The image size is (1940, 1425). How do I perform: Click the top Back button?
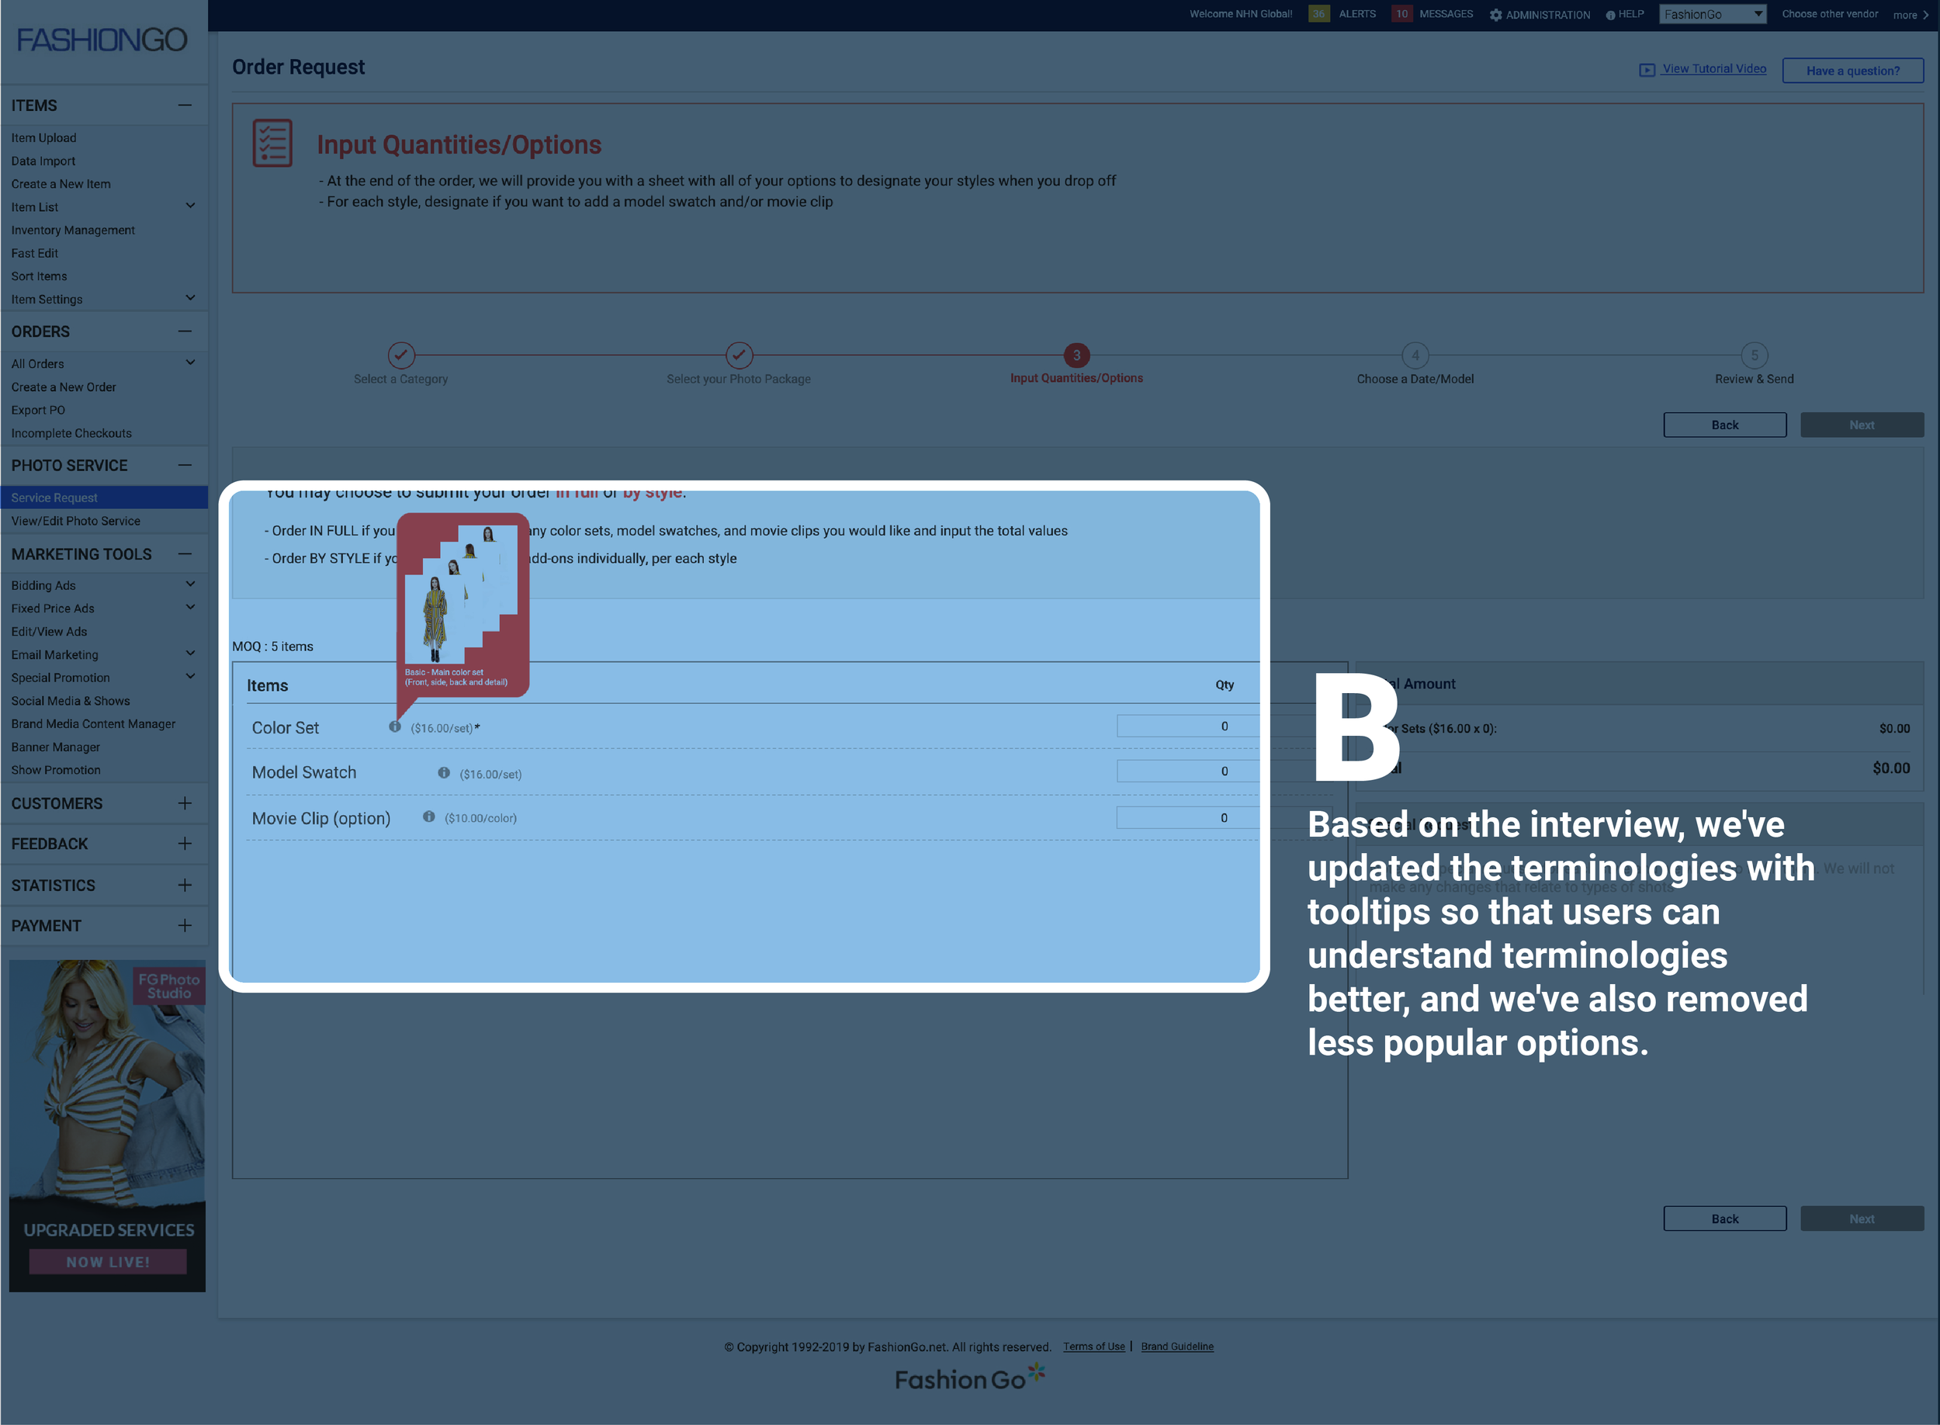(1724, 425)
